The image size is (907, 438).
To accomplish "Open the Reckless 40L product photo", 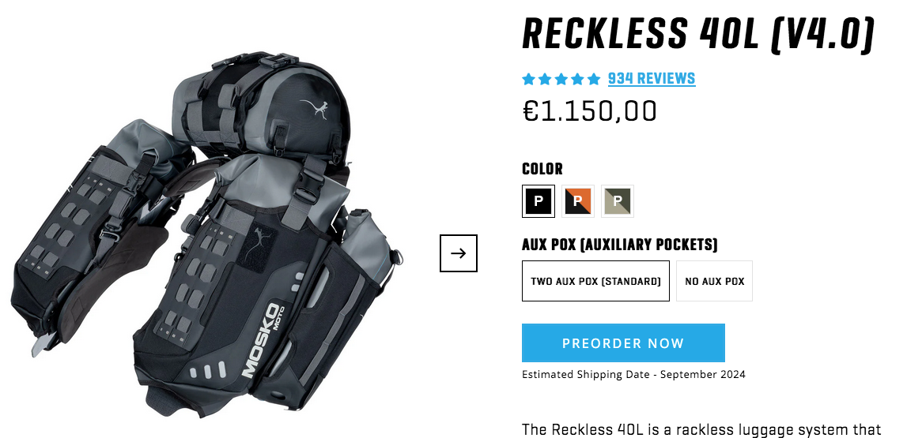I will 206,234.
